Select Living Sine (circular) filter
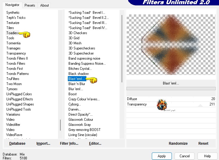Viewport: 219px width, 160px height. (x=83, y=135)
